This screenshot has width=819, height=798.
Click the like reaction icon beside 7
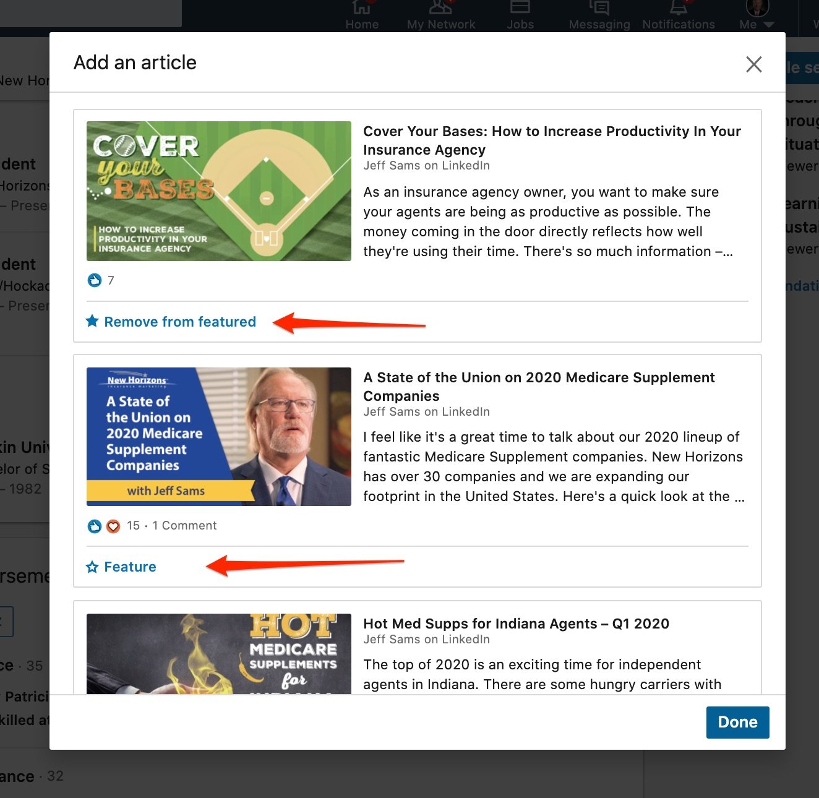94,280
